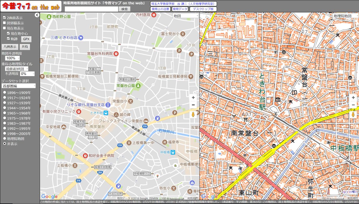The height and width of the screenshot is (204, 359).
Task: Click the 西前野公園 park marker icon
Action: click(48, 17)
